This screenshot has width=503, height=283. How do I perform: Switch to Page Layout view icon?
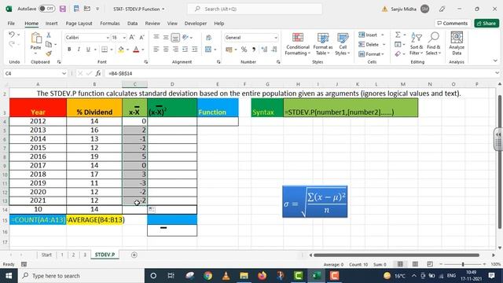tap(415, 264)
